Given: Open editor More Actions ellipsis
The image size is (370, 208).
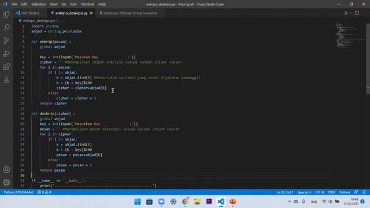Looking at the screenshot, I should pyautogui.click(x=364, y=13).
